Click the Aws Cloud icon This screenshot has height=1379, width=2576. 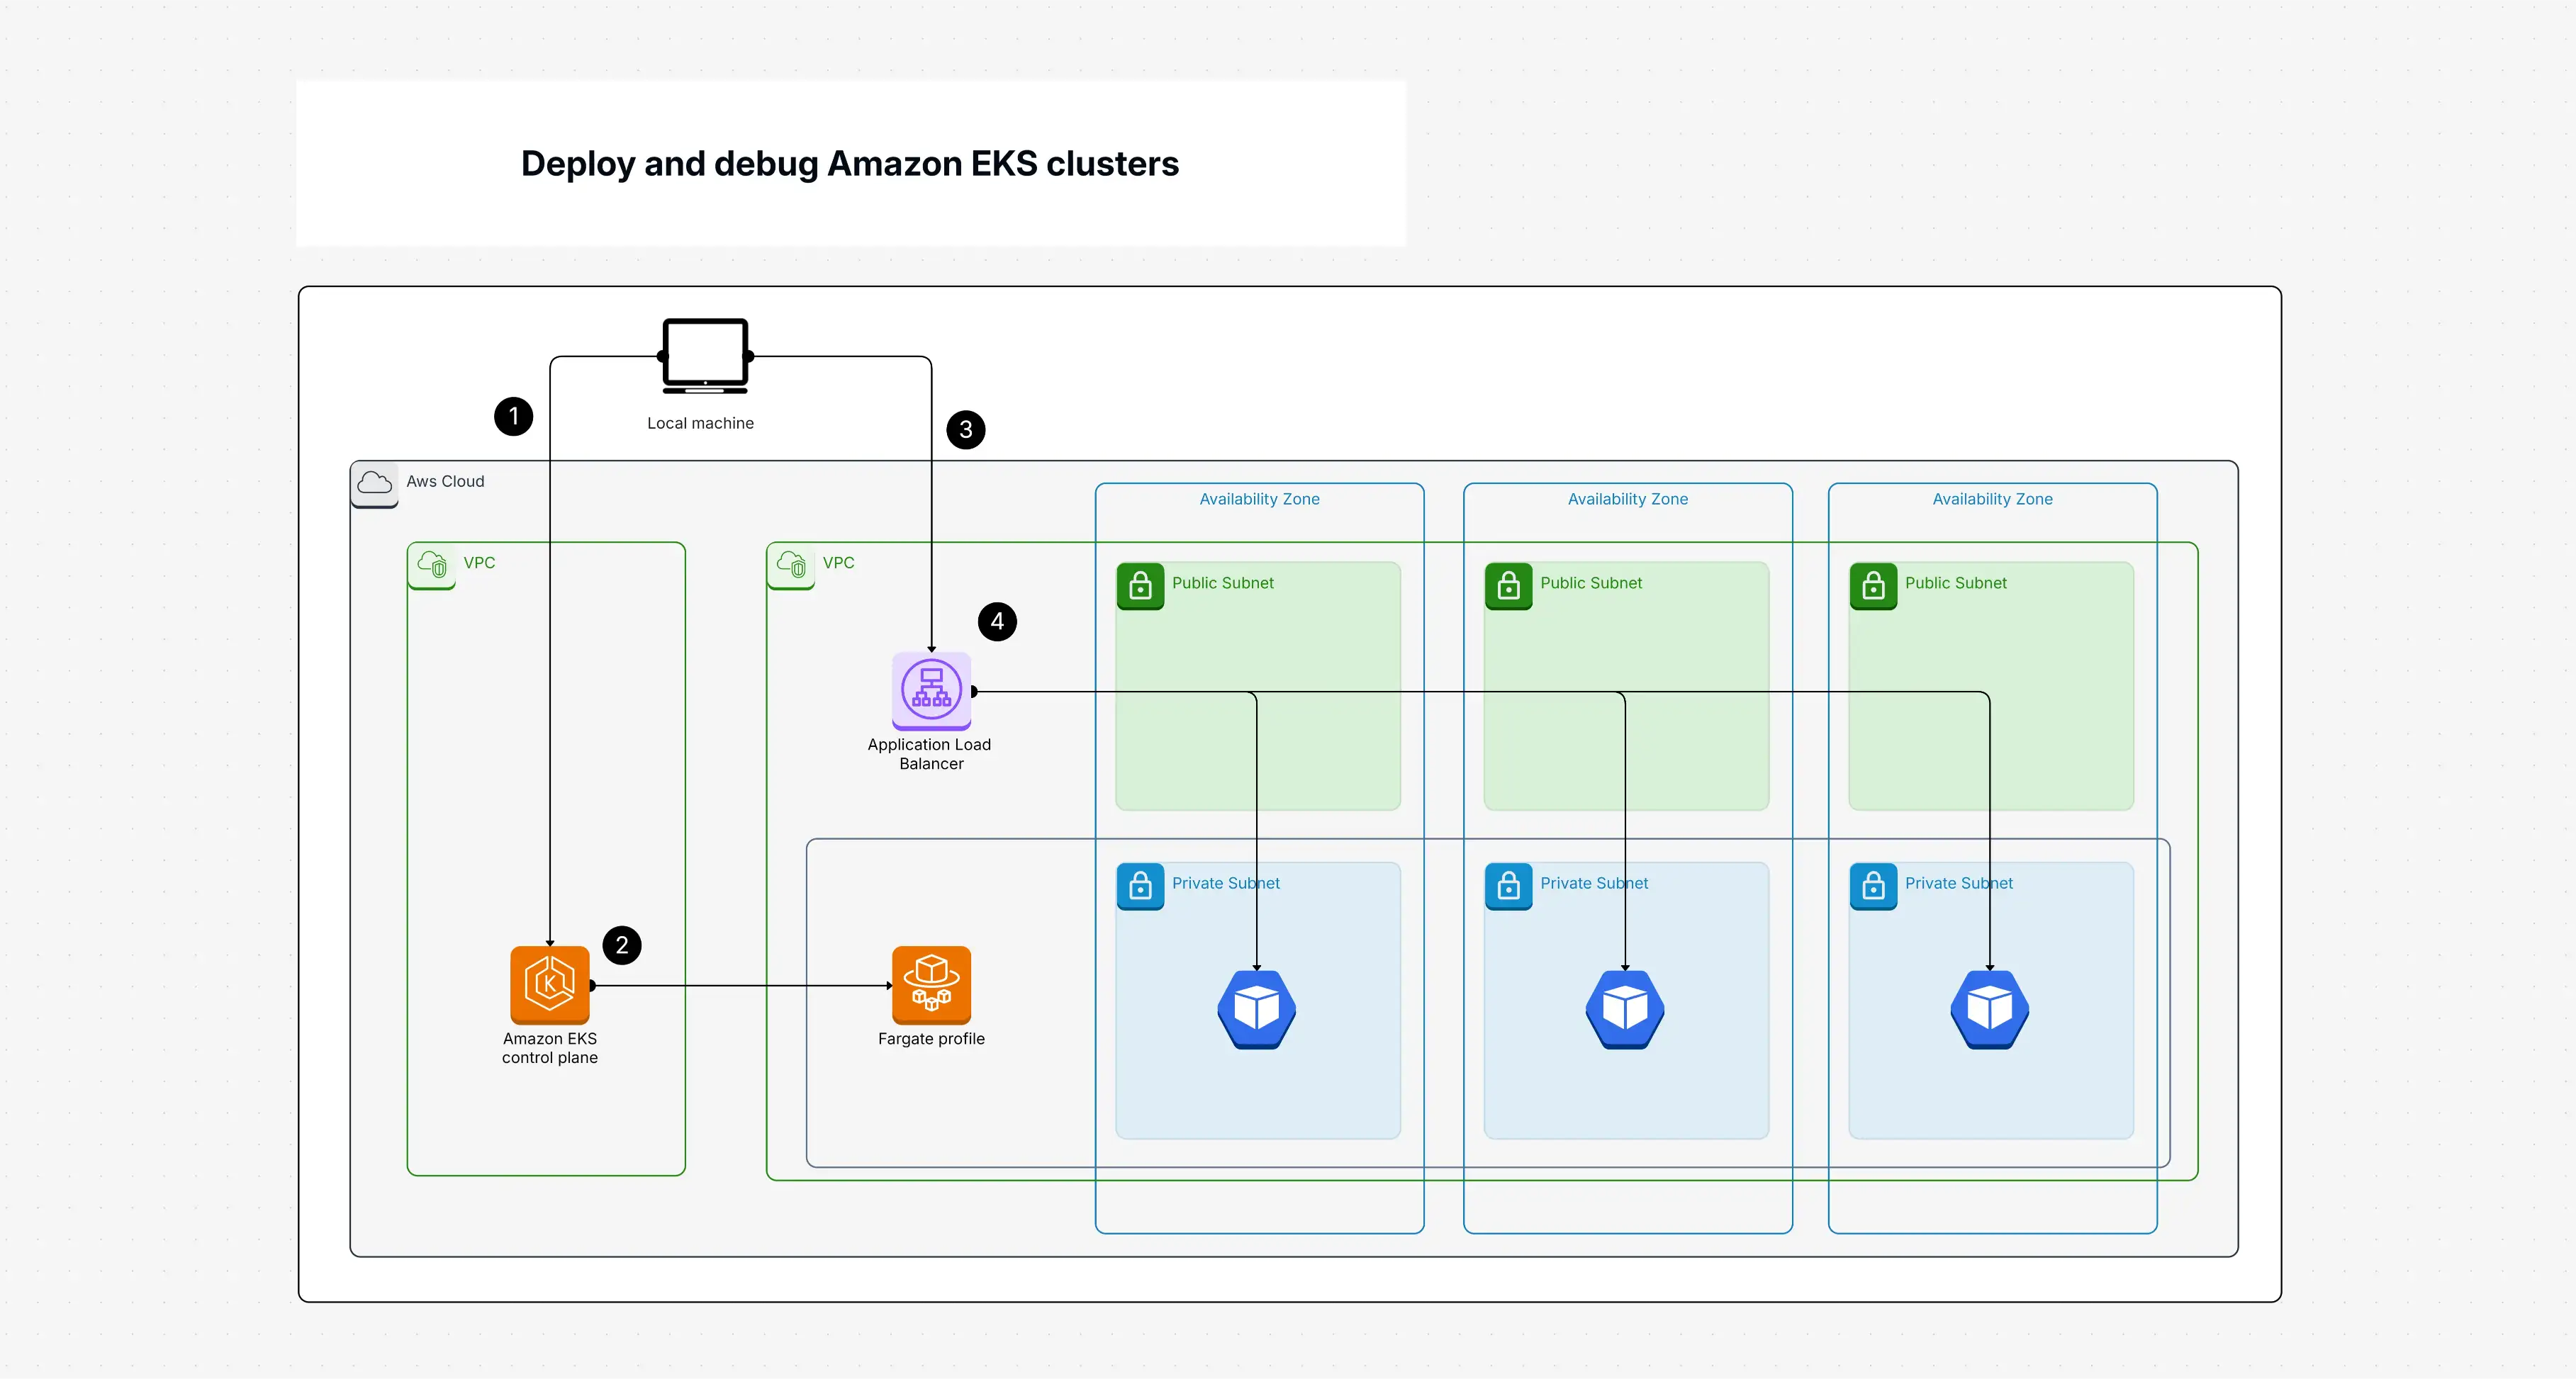pos(375,483)
